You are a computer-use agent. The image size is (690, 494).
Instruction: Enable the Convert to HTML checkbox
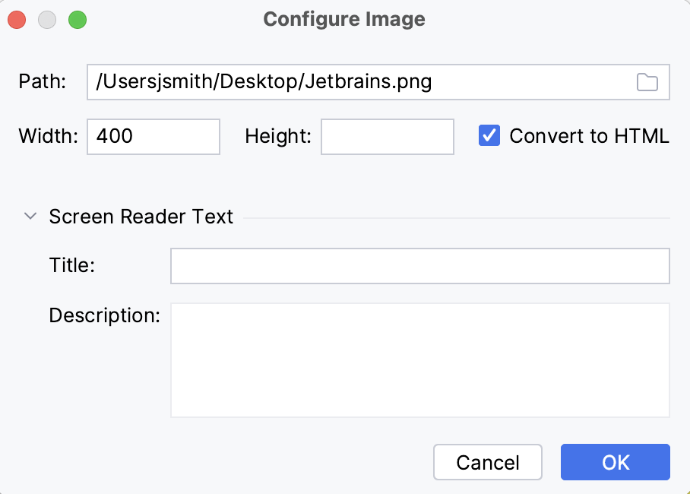coord(489,135)
